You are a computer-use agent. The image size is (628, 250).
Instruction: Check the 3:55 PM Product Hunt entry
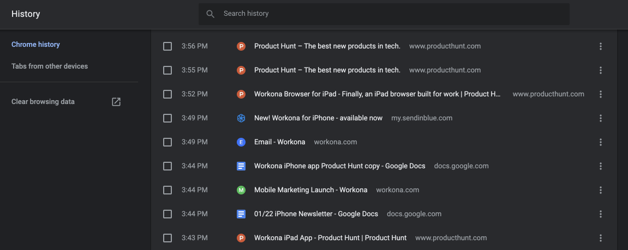click(x=168, y=70)
